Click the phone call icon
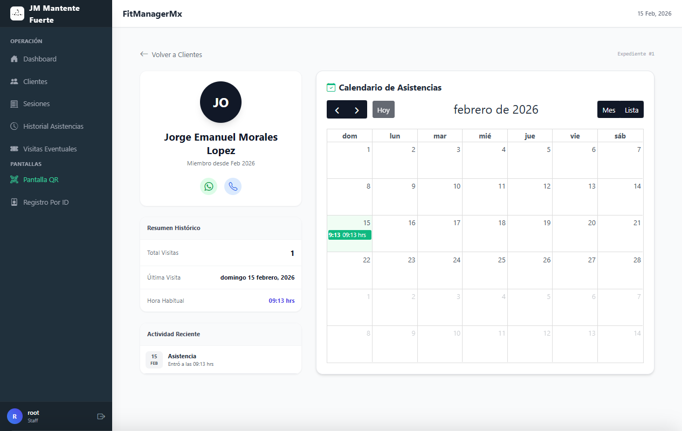 tap(233, 186)
